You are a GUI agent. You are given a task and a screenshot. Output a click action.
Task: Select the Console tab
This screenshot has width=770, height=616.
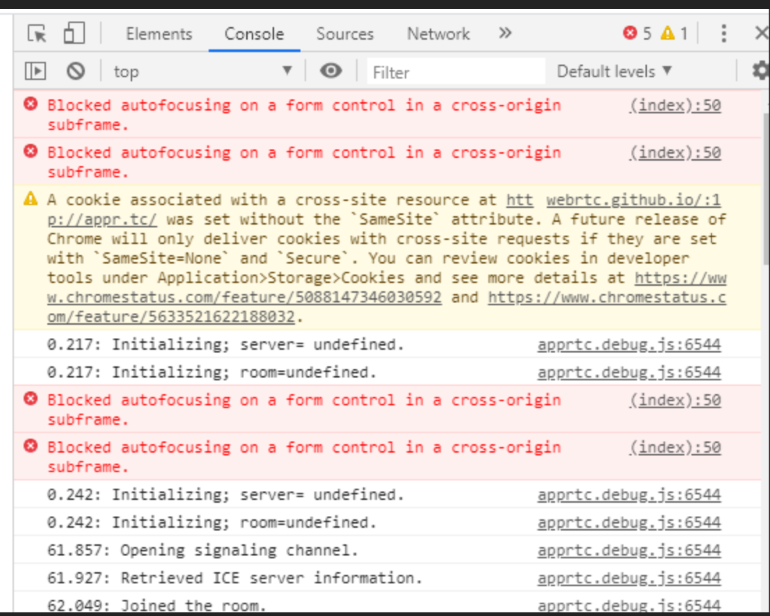[254, 34]
